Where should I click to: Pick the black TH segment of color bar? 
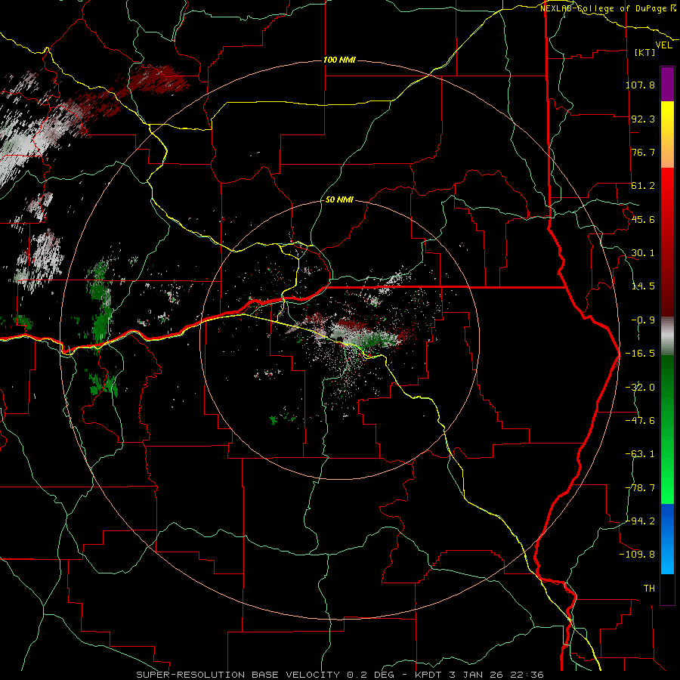[667, 589]
